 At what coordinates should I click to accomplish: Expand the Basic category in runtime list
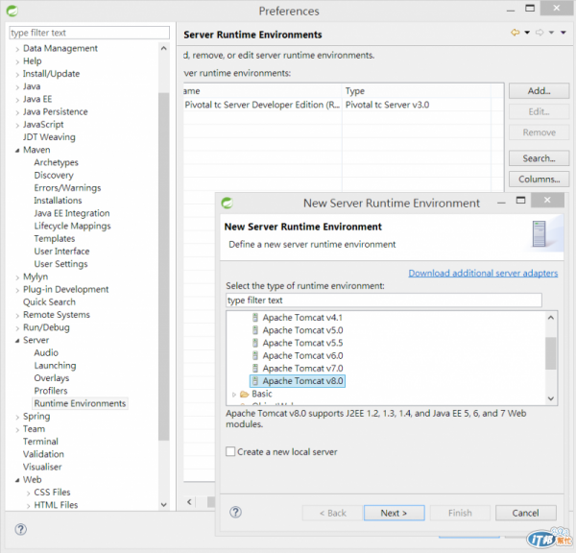tap(234, 395)
